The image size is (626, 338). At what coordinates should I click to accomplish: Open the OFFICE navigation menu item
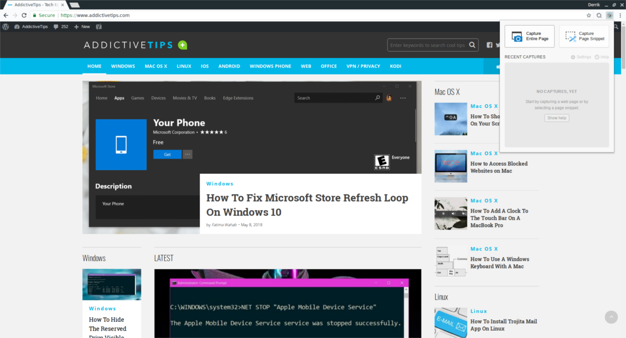329,66
